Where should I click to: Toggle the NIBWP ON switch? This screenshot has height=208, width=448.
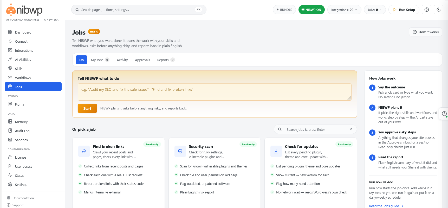coord(311,10)
